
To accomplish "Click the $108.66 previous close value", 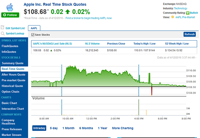I will click(x=112, y=51).
